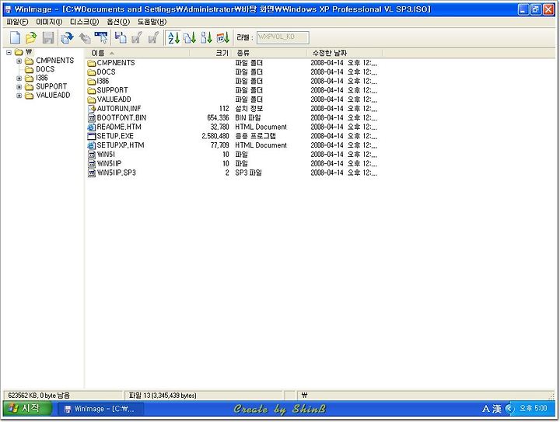Select the VALUEADD folder label in the tree
Screen dimensions: 560x422
[x=53, y=96]
